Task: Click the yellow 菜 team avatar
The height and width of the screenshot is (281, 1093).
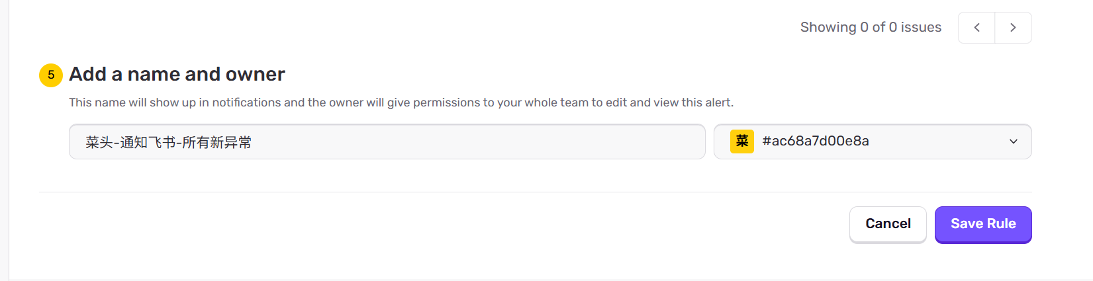Action: tap(742, 141)
